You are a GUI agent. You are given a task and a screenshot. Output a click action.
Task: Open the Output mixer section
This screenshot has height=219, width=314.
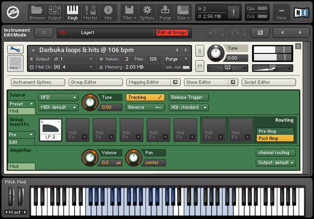[x=55, y=12]
